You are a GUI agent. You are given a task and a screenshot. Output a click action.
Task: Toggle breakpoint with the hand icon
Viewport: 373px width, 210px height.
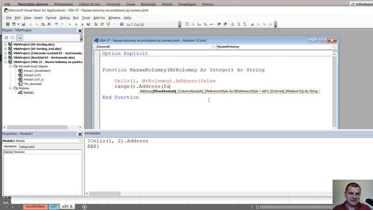233,24
